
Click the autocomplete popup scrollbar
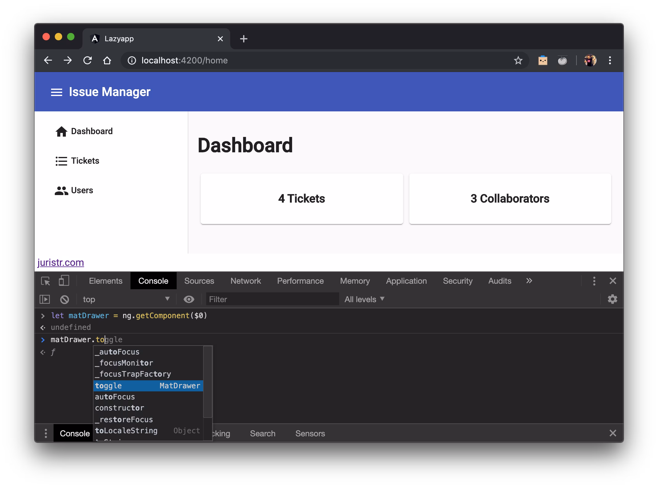pos(208,382)
